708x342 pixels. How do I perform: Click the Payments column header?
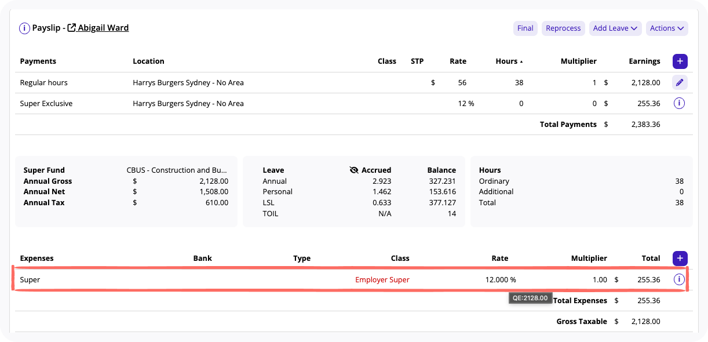(38, 61)
